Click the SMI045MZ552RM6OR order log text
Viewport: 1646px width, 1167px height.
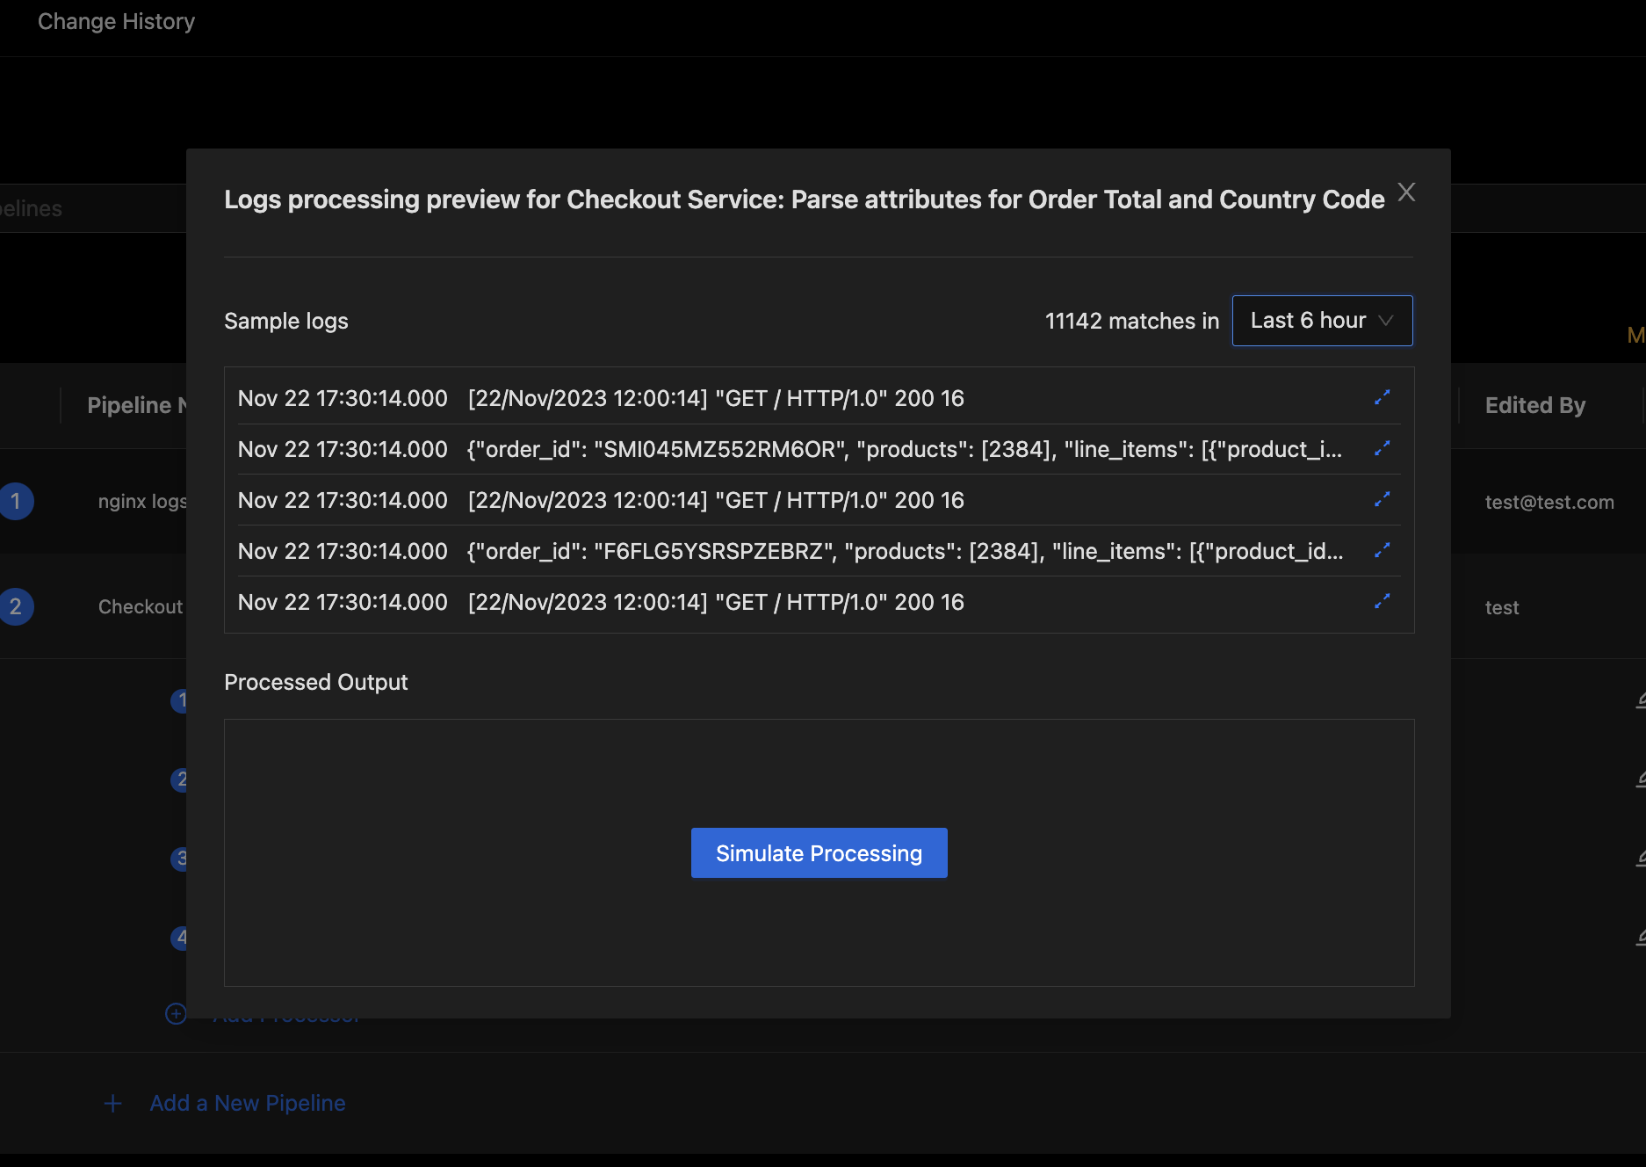click(905, 449)
